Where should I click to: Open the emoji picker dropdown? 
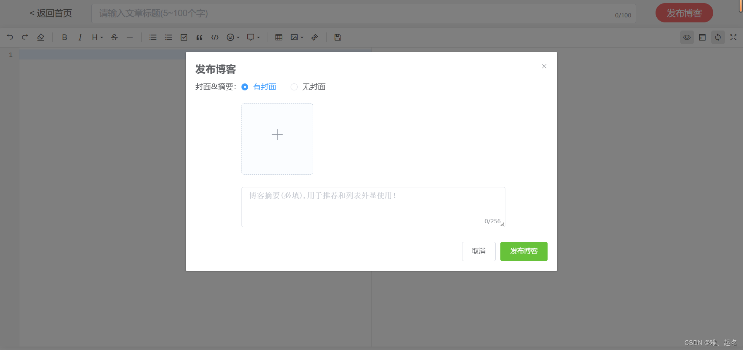point(233,37)
